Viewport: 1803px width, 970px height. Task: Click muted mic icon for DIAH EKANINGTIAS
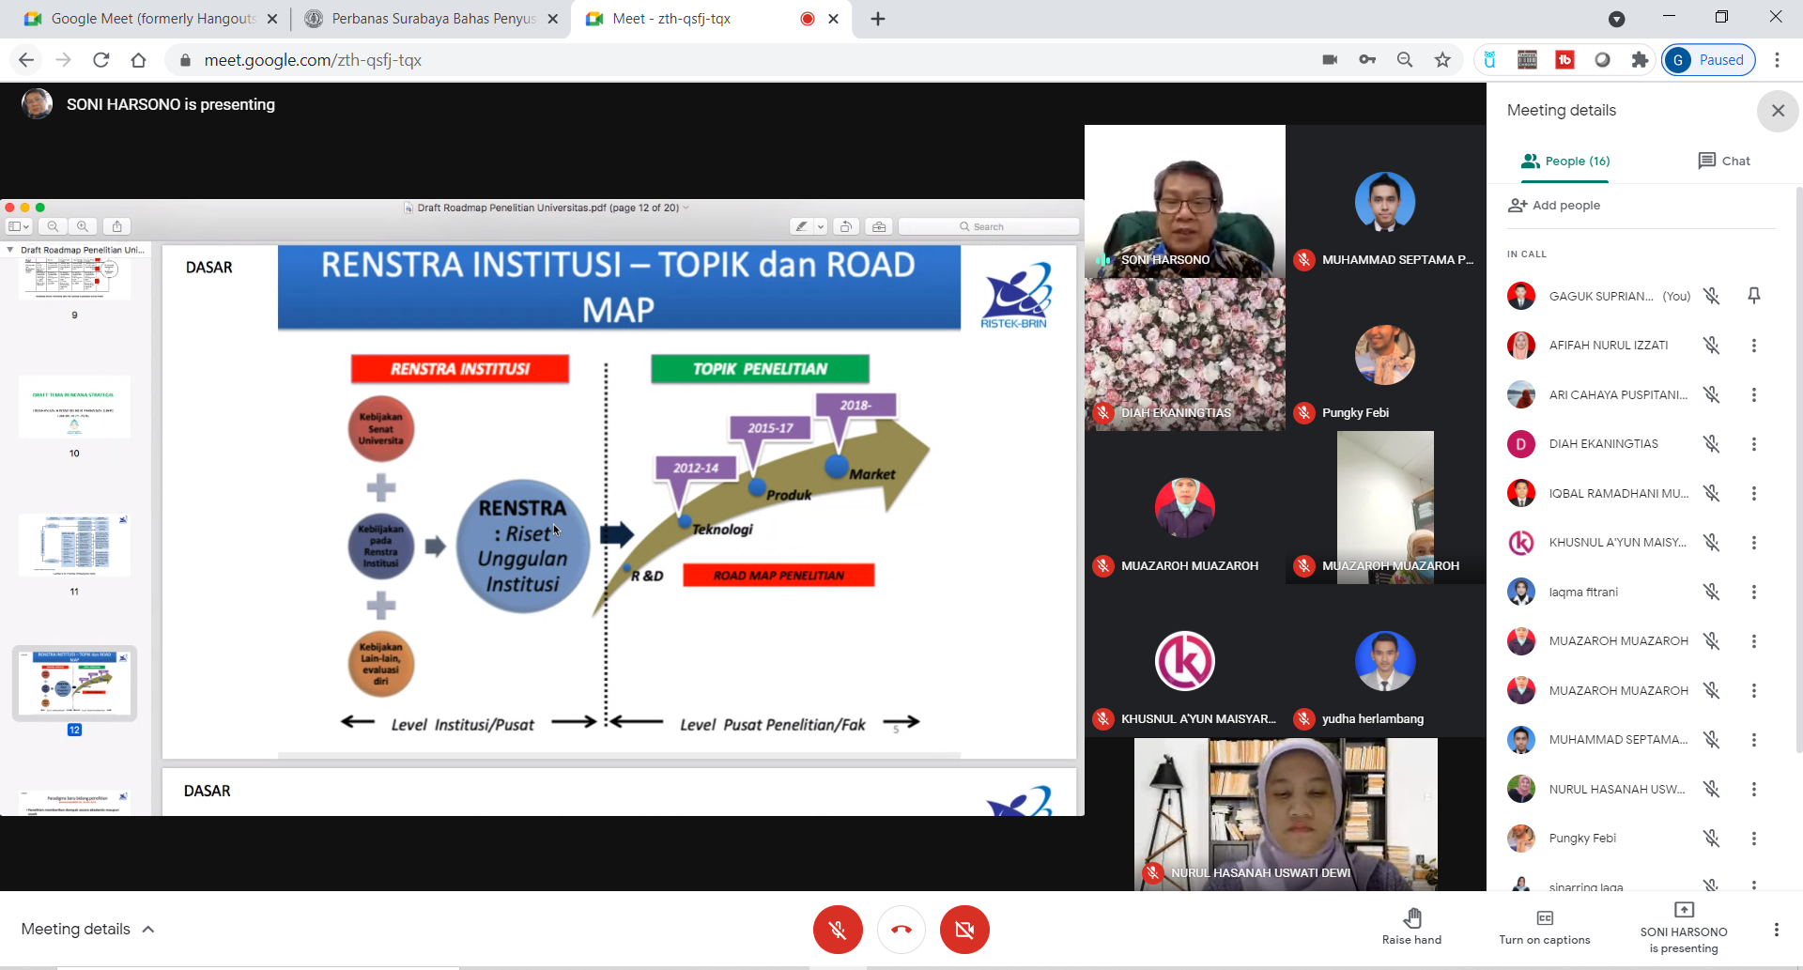[x=1712, y=444]
